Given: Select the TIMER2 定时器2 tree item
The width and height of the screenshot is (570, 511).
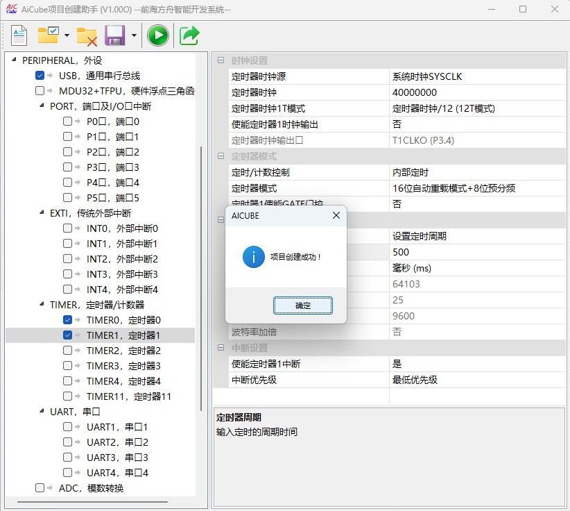Looking at the screenshot, I should tap(123, 351).
